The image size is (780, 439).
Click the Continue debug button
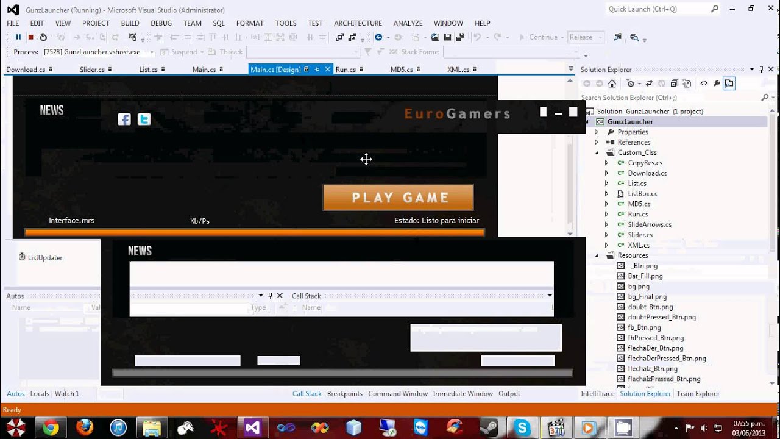[x=538, y=37]
